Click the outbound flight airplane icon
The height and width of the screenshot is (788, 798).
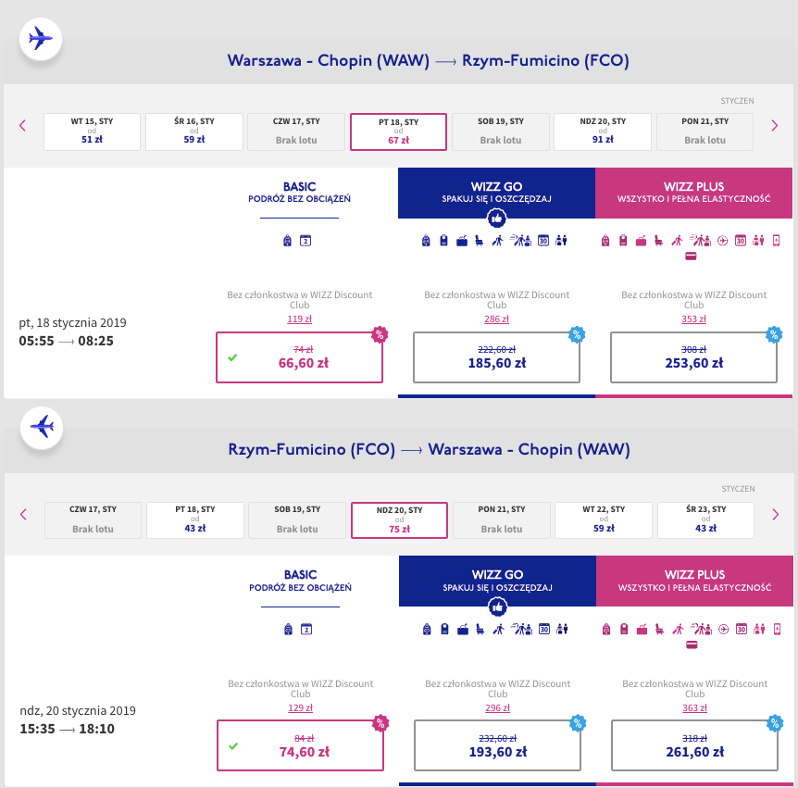click(41, 39)
